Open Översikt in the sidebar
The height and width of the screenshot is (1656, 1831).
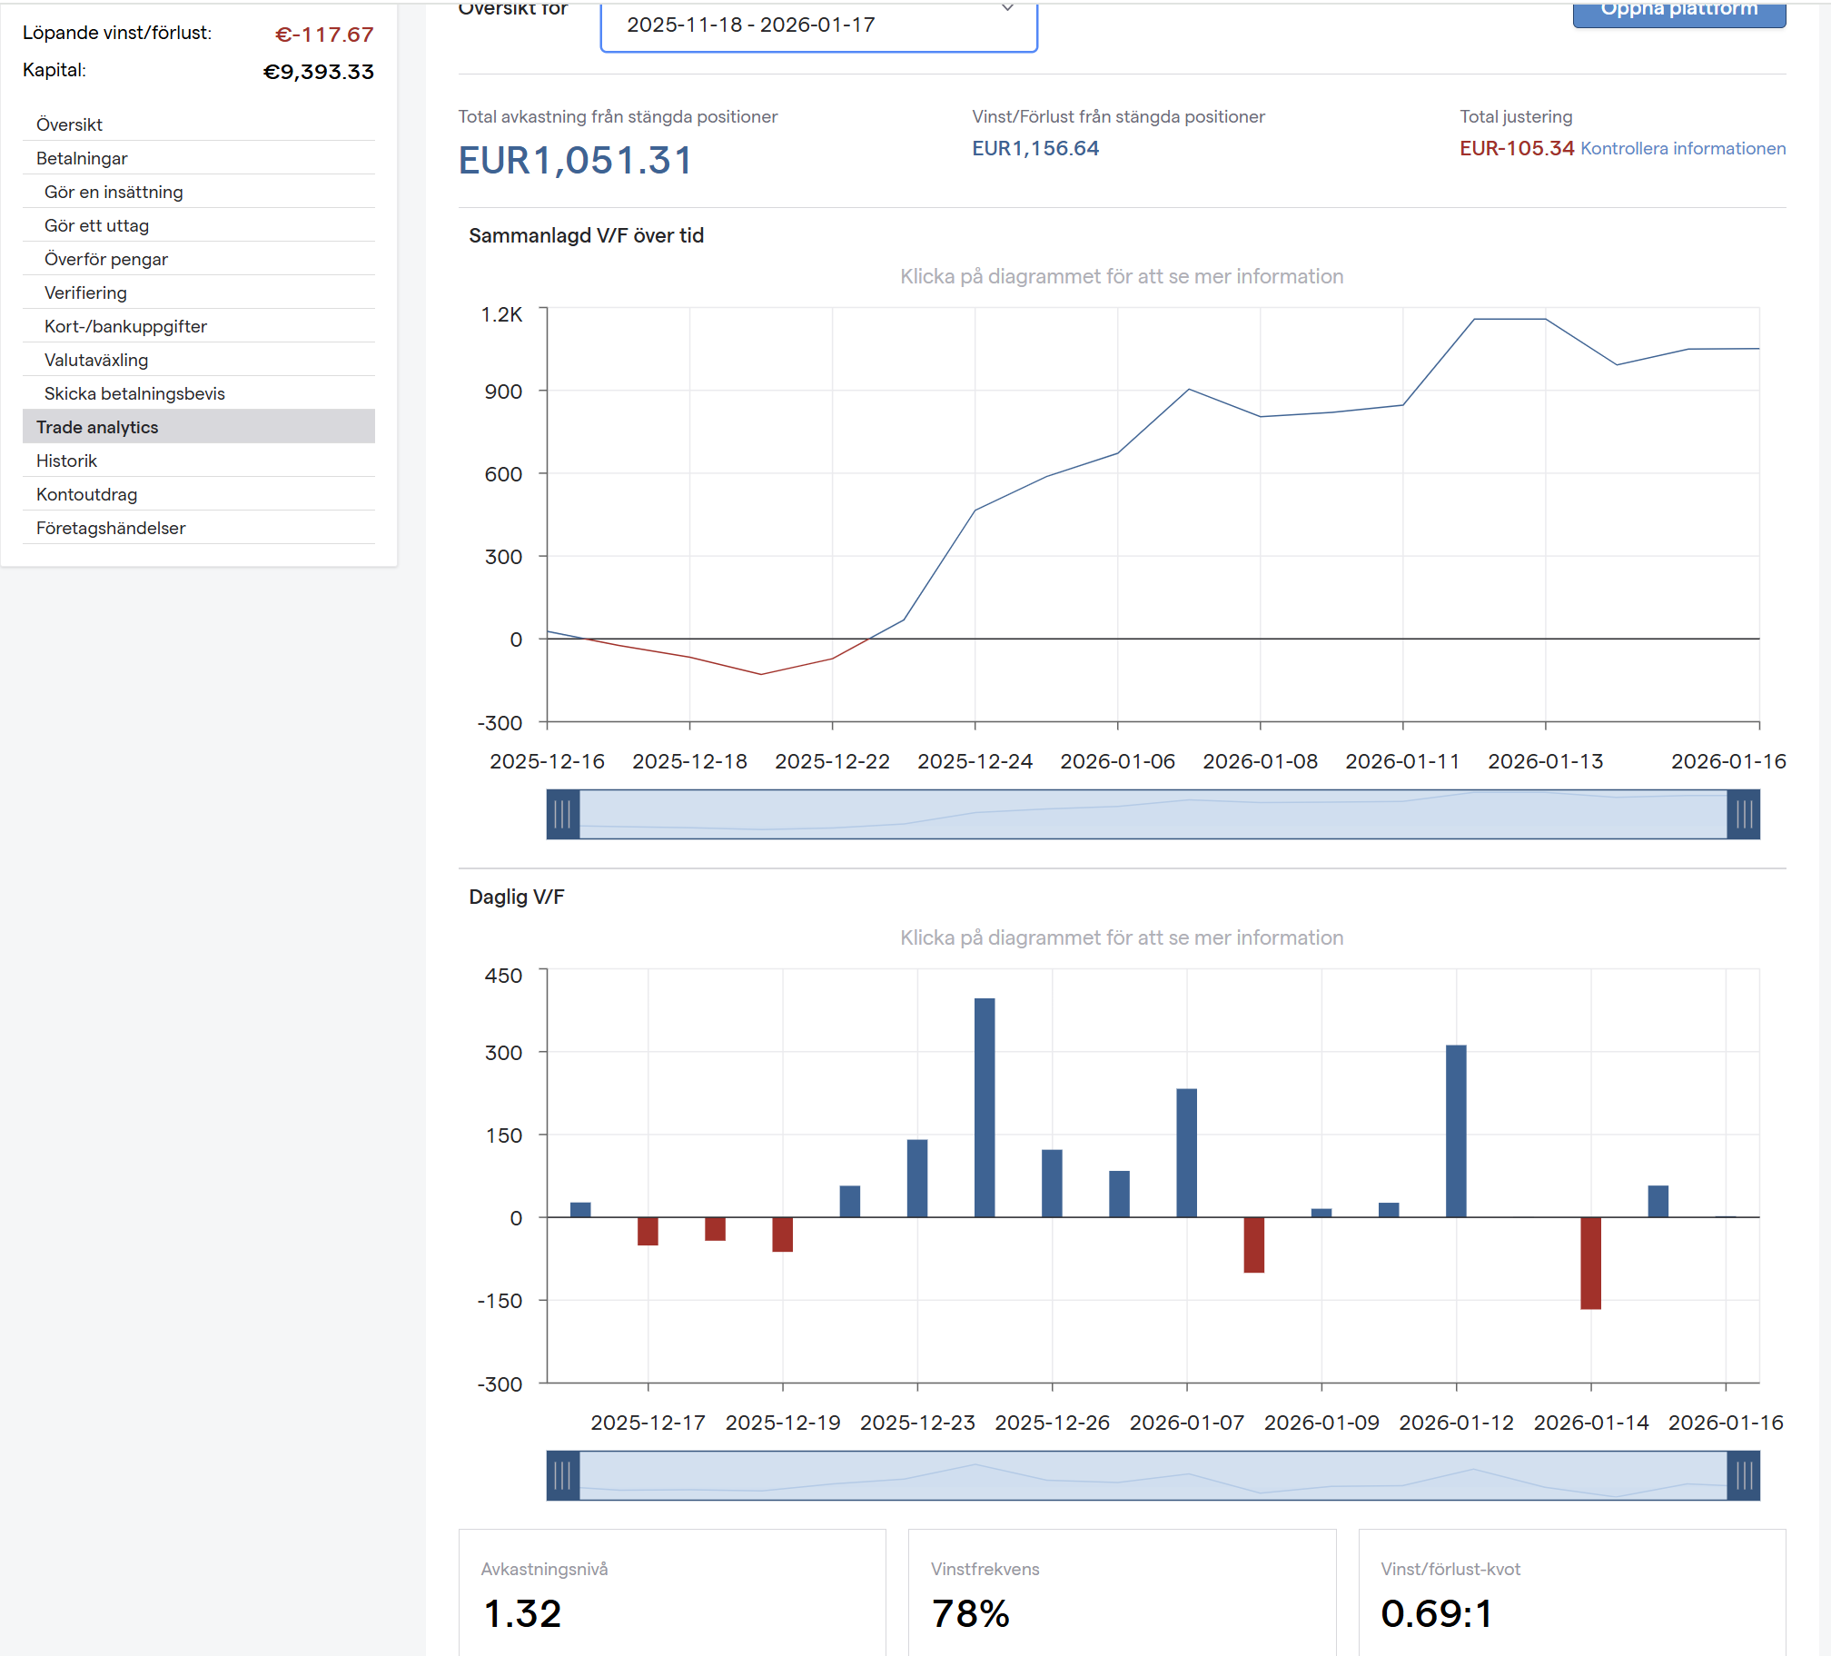(x=69, y=124)
